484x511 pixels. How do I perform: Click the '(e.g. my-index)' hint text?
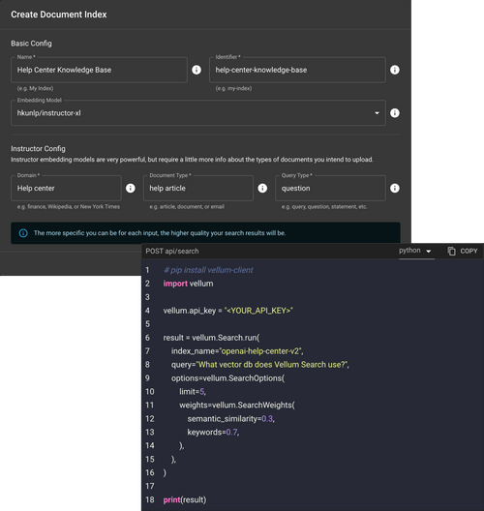coord(233,88)
